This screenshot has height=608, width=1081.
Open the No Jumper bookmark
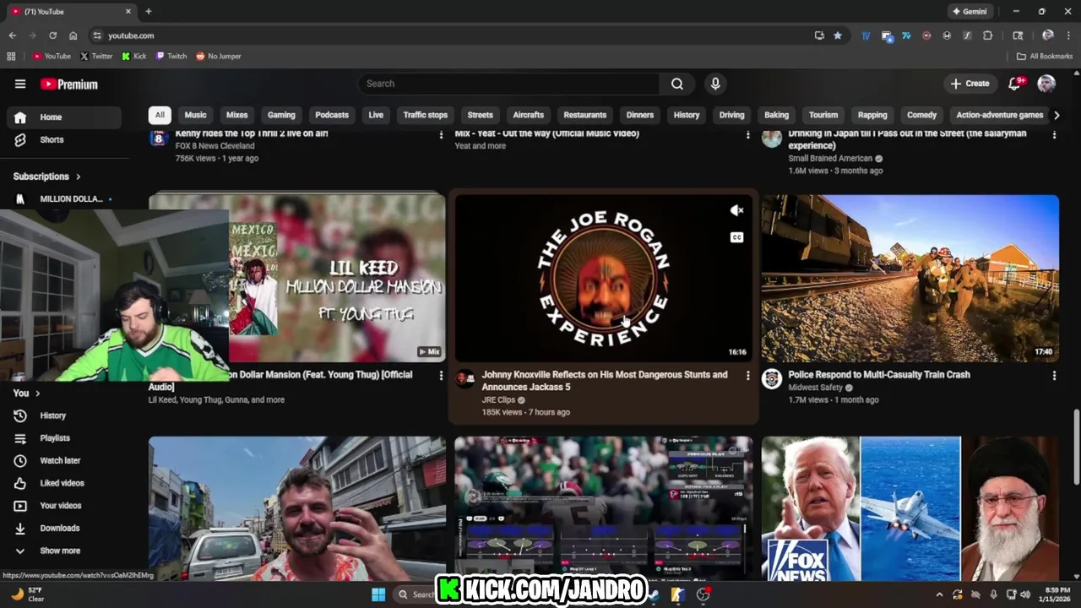click(219, 56)
